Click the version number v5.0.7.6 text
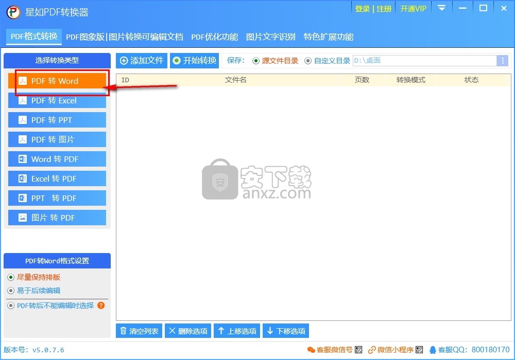Image resolution: width=515 pixels, height=360 pixels. click(48, 350)
